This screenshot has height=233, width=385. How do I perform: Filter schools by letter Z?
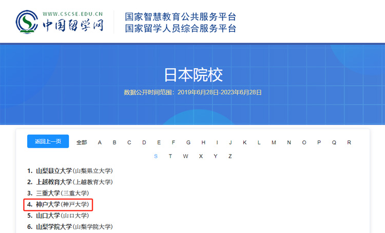point(230,156)
